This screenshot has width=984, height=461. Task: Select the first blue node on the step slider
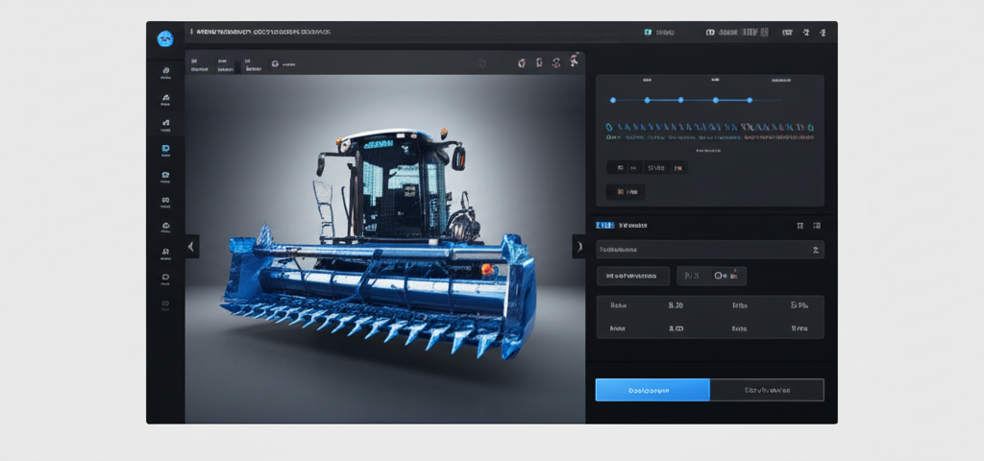(x=613, y=100)
